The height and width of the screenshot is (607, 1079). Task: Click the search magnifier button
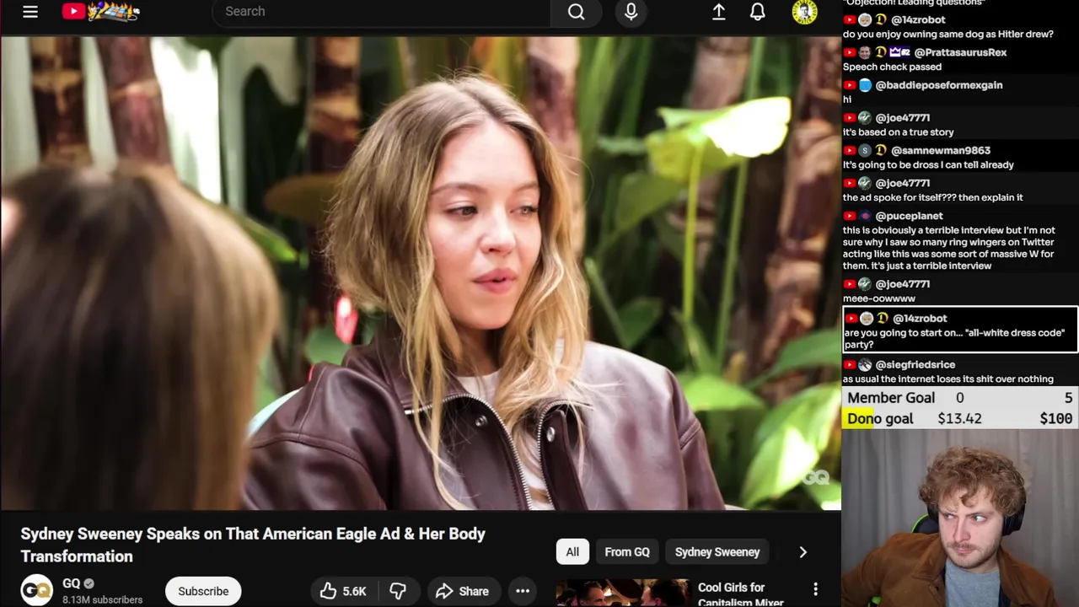click(576, 12)
